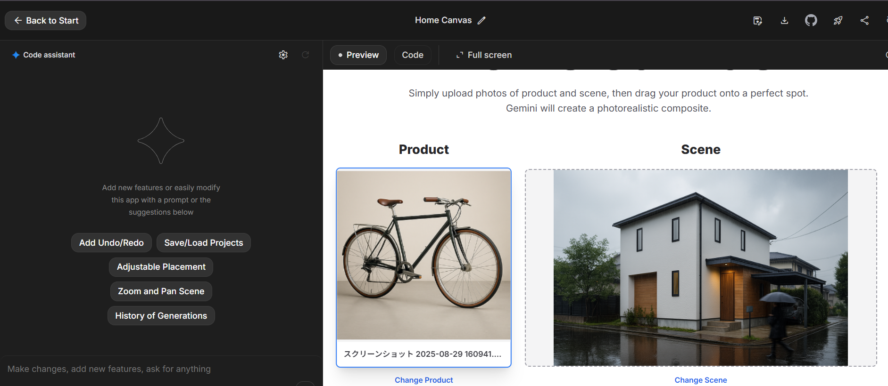Select the Add Undo/Redo suggestion

111,242
